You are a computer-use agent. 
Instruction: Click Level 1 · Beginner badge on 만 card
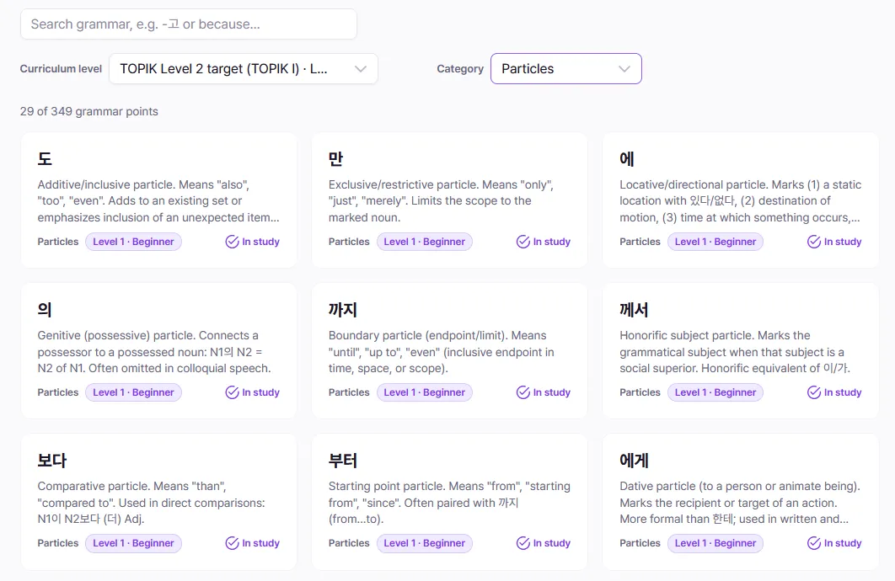point(424,242)
